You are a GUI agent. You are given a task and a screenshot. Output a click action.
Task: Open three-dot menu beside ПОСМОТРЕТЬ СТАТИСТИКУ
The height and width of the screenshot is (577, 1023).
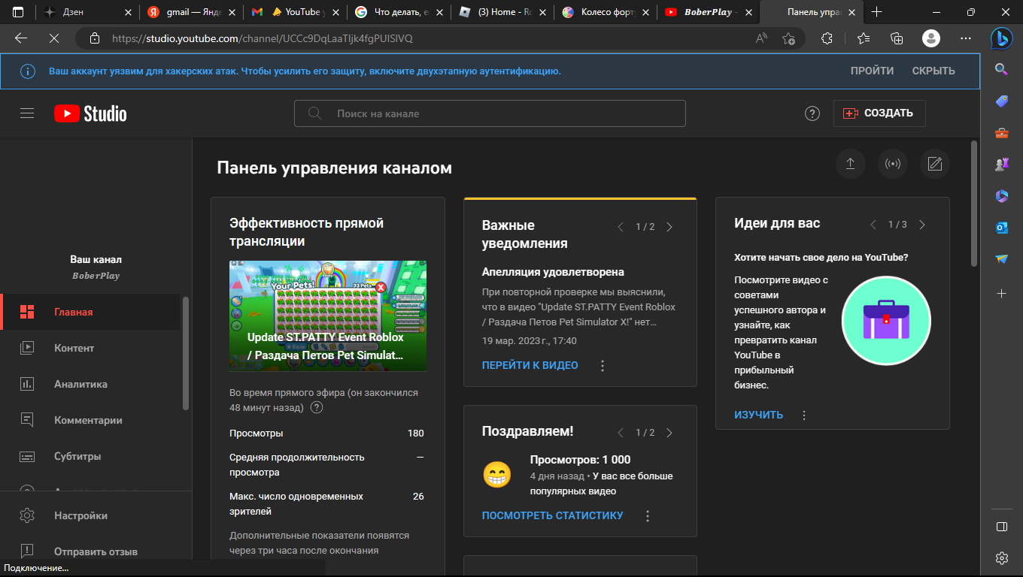pos(648,516)
